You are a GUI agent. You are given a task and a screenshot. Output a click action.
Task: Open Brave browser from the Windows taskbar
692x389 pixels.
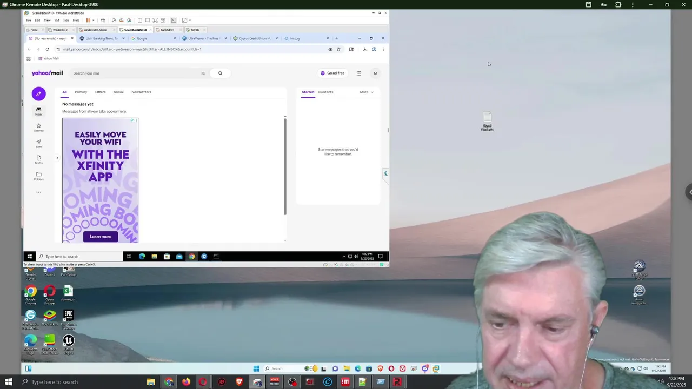point(239,382)
